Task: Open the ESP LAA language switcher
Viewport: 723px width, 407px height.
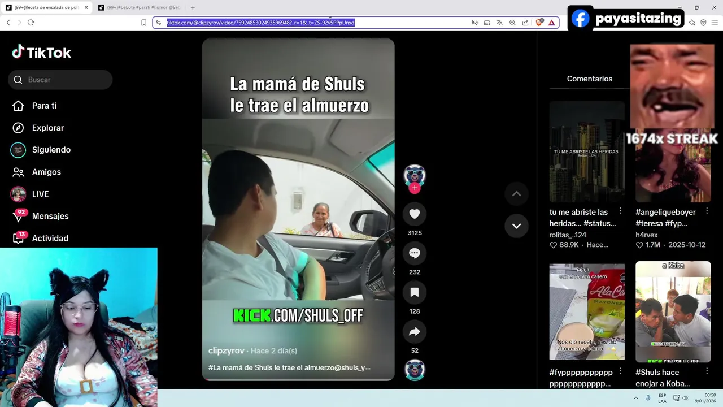Action: click(x=662, y=398)
